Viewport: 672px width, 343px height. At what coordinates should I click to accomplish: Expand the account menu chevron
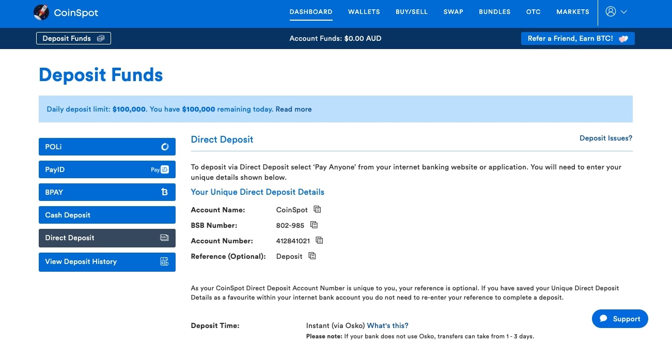pos(623,12)
